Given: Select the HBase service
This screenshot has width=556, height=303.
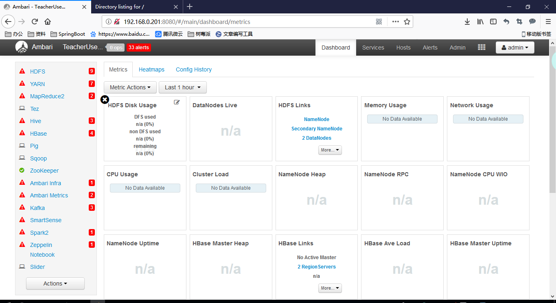Looking at the screenshot, I should 38,134.
